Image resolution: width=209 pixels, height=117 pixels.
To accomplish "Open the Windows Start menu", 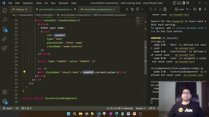I will (x=69, y=114).
